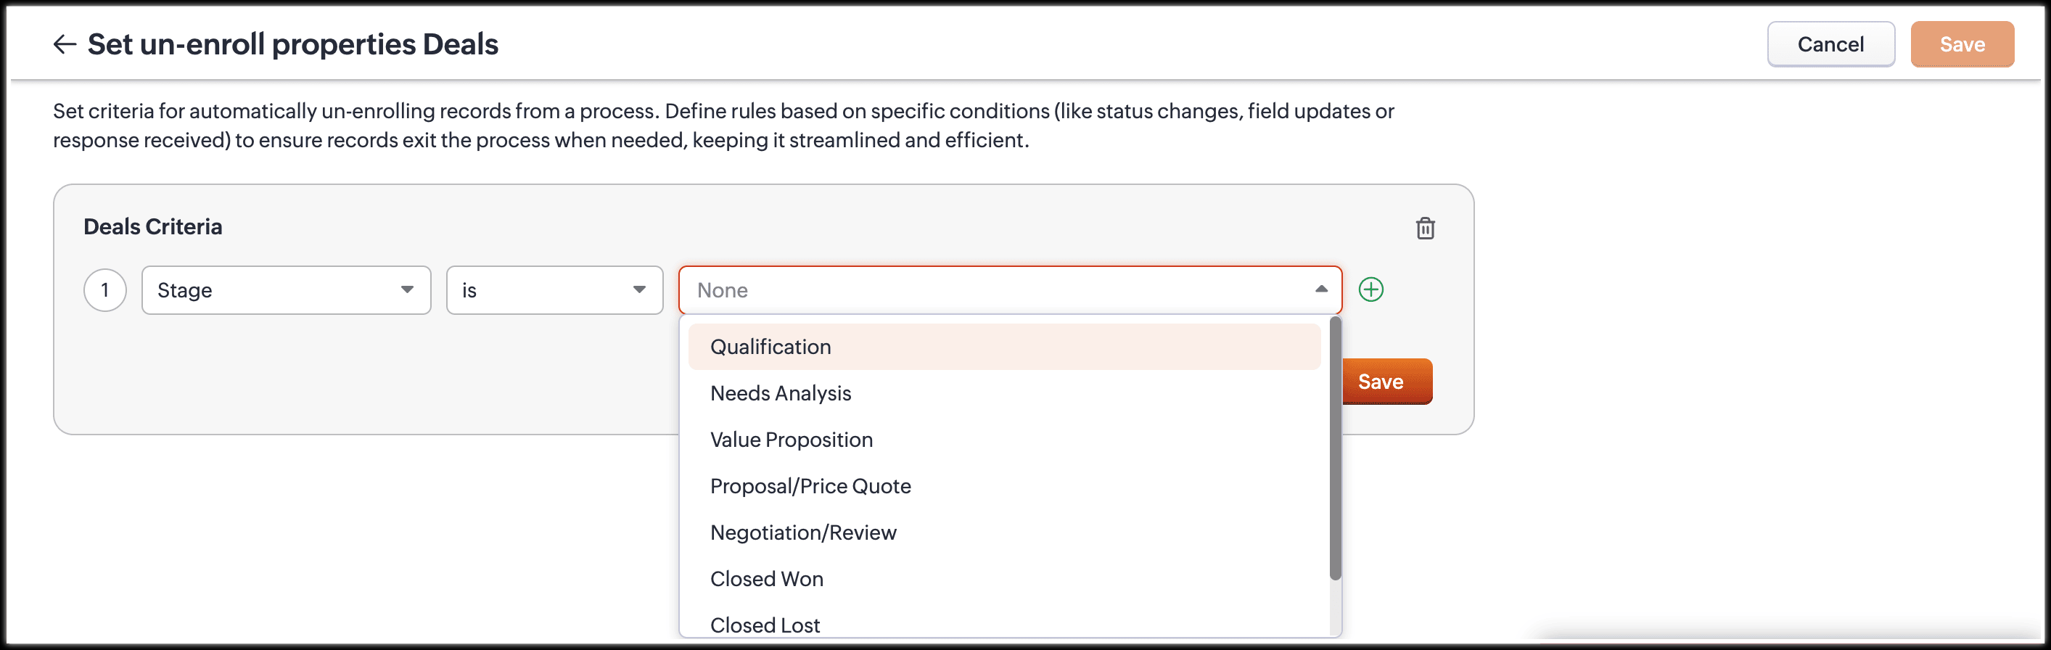
Task: Click the Stage dropdown caret arrow
Action: click(x=407, y=290)
